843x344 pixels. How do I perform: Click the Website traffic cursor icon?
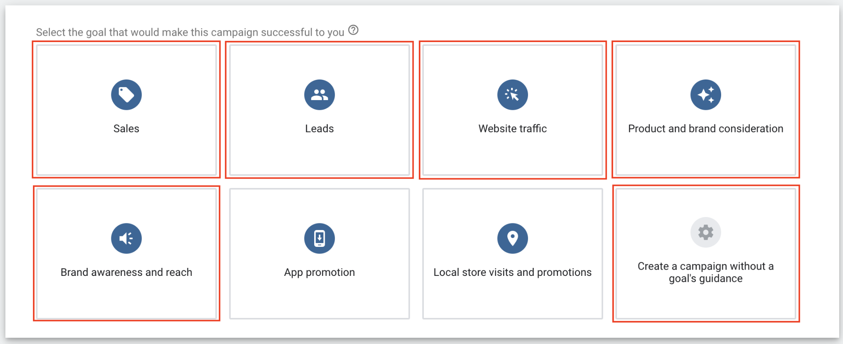tap(512, 95)
